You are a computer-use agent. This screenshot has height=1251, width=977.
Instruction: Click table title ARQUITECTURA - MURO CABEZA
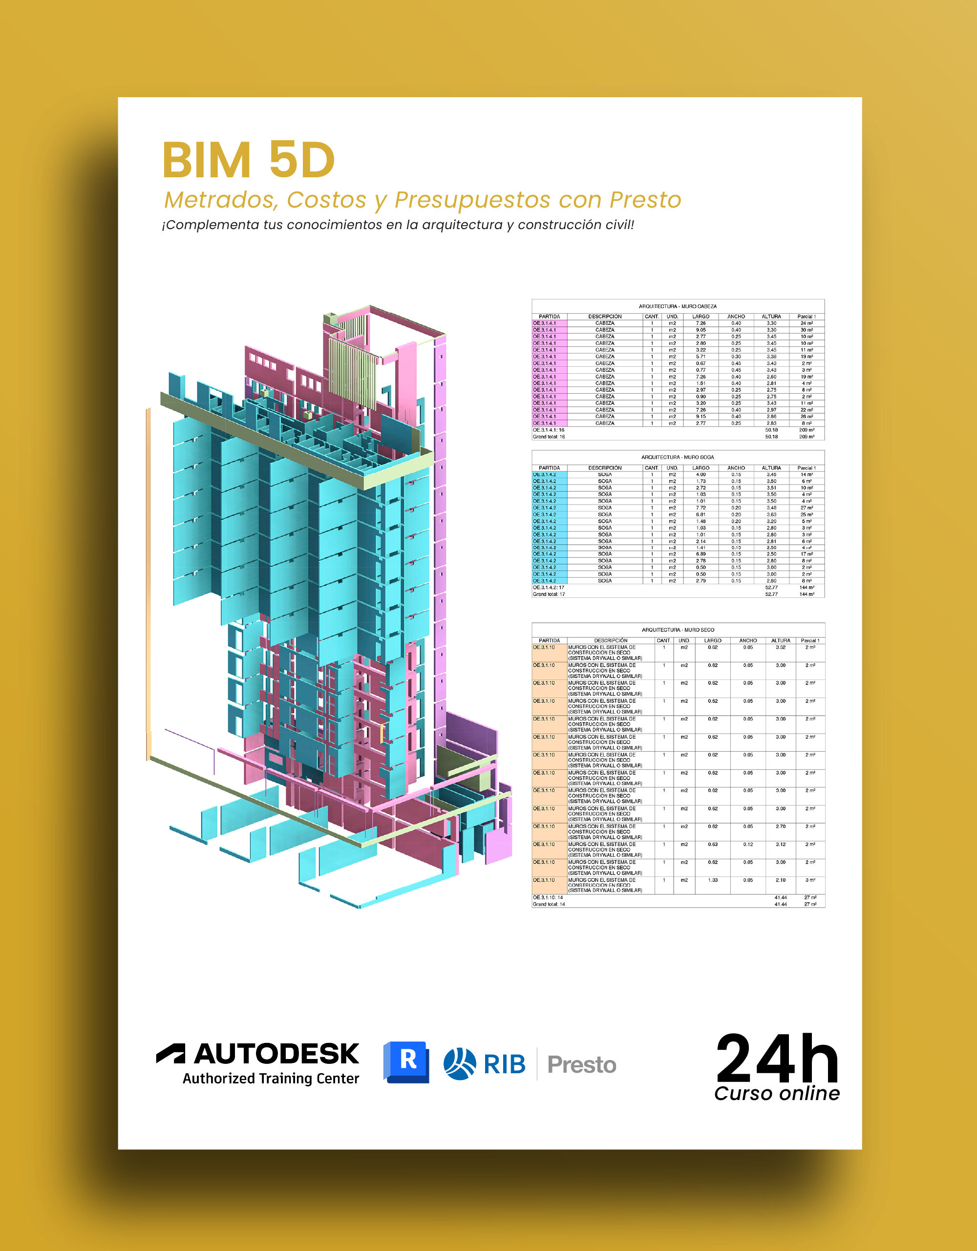coord(678,306)
